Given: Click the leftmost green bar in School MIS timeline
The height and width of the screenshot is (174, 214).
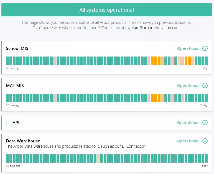Looking at the screenshot, I should pos(7,60).
